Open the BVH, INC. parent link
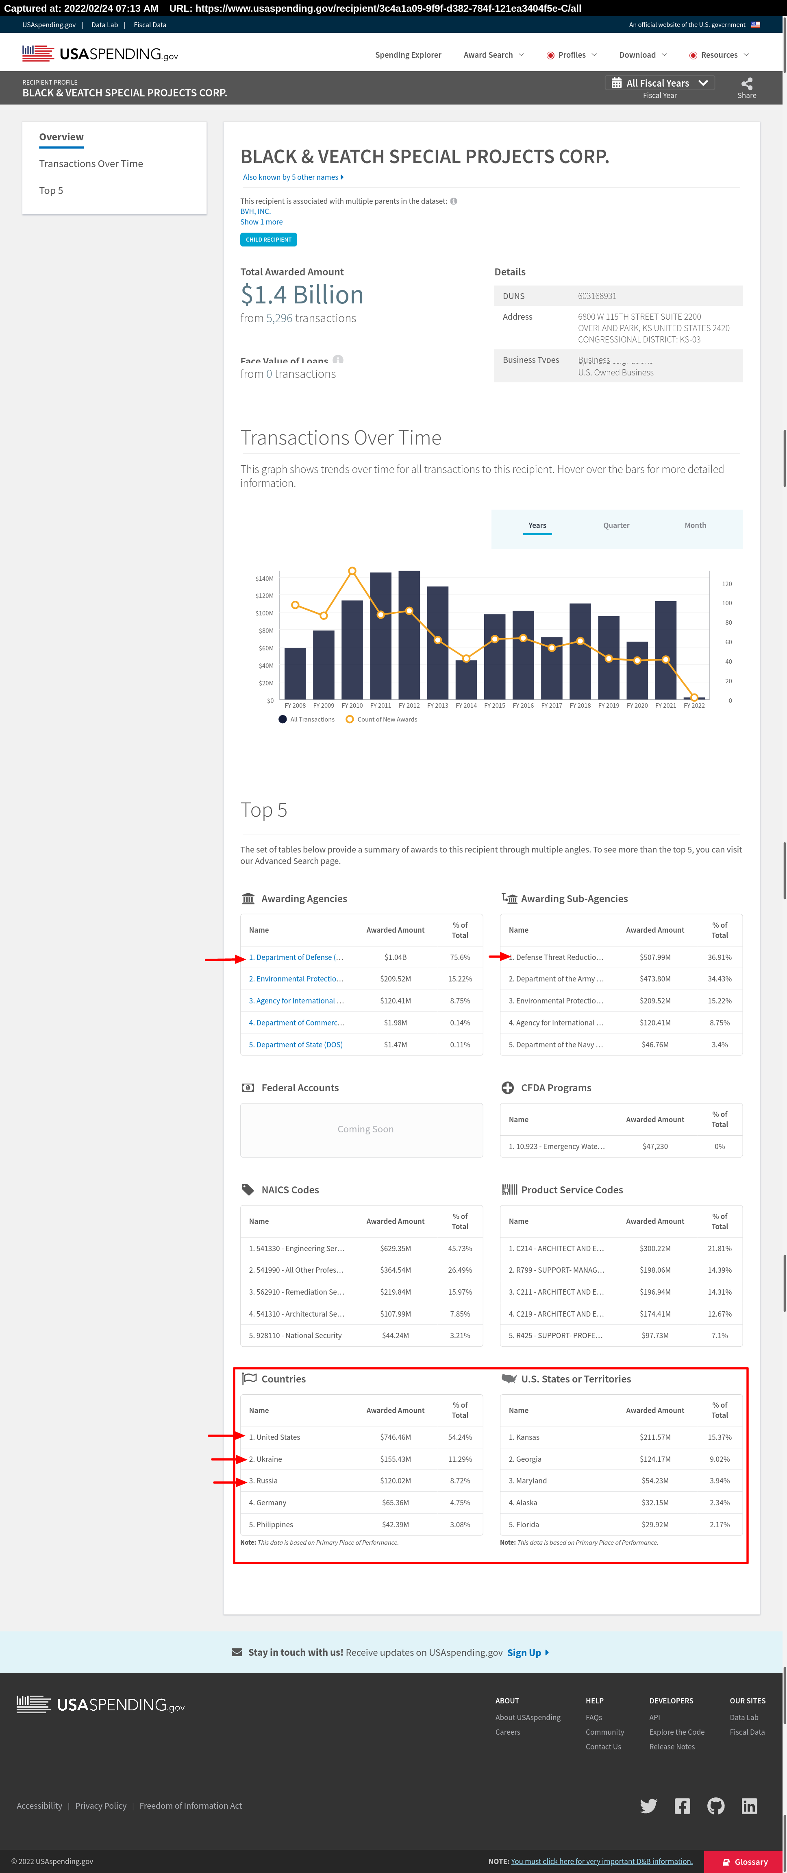This screenshot has height=1873, width=787. [x=255, y=212]
